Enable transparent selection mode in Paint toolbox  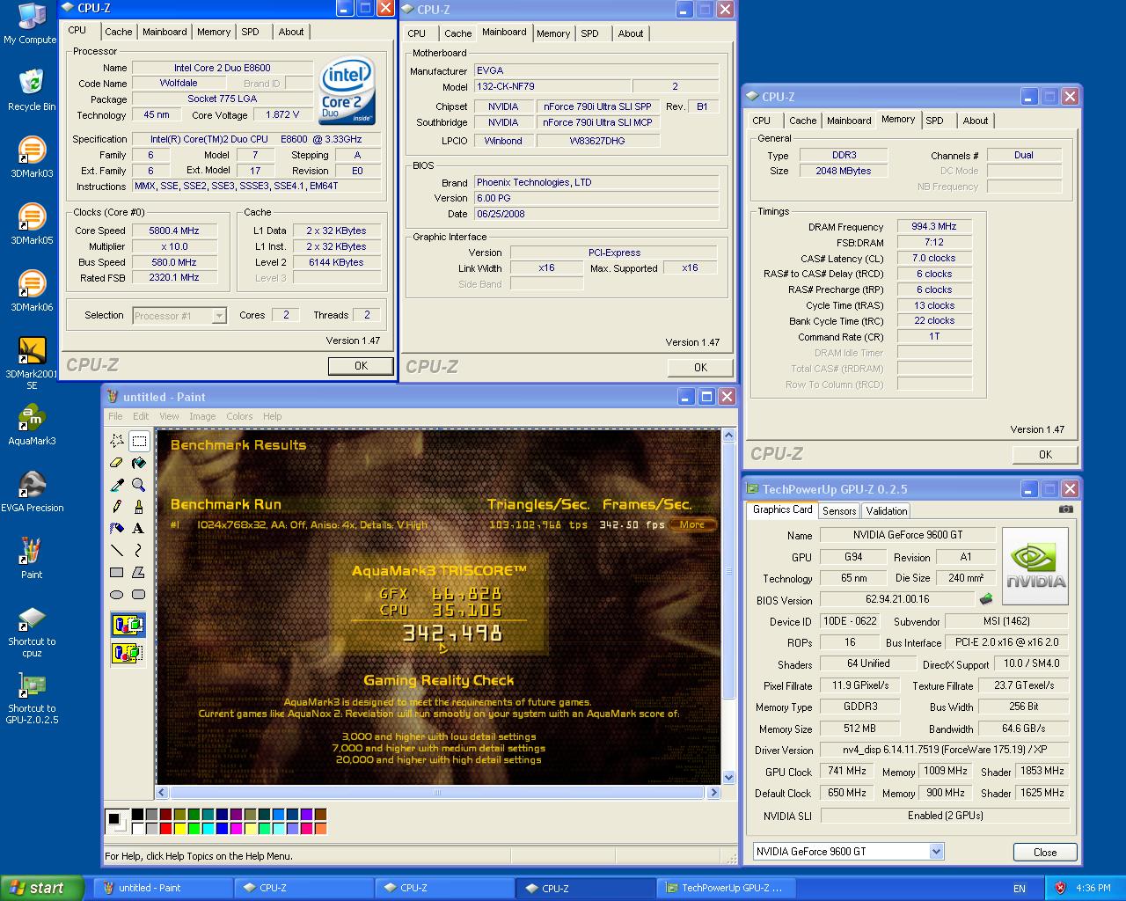click(128, 653)
